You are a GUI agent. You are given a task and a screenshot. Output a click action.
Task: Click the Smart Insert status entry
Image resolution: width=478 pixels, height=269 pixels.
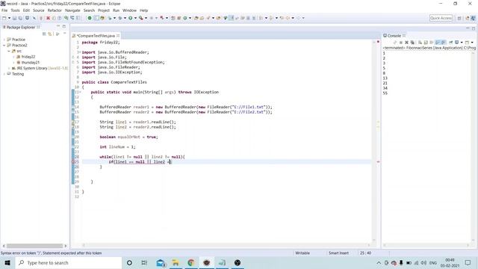338,253
